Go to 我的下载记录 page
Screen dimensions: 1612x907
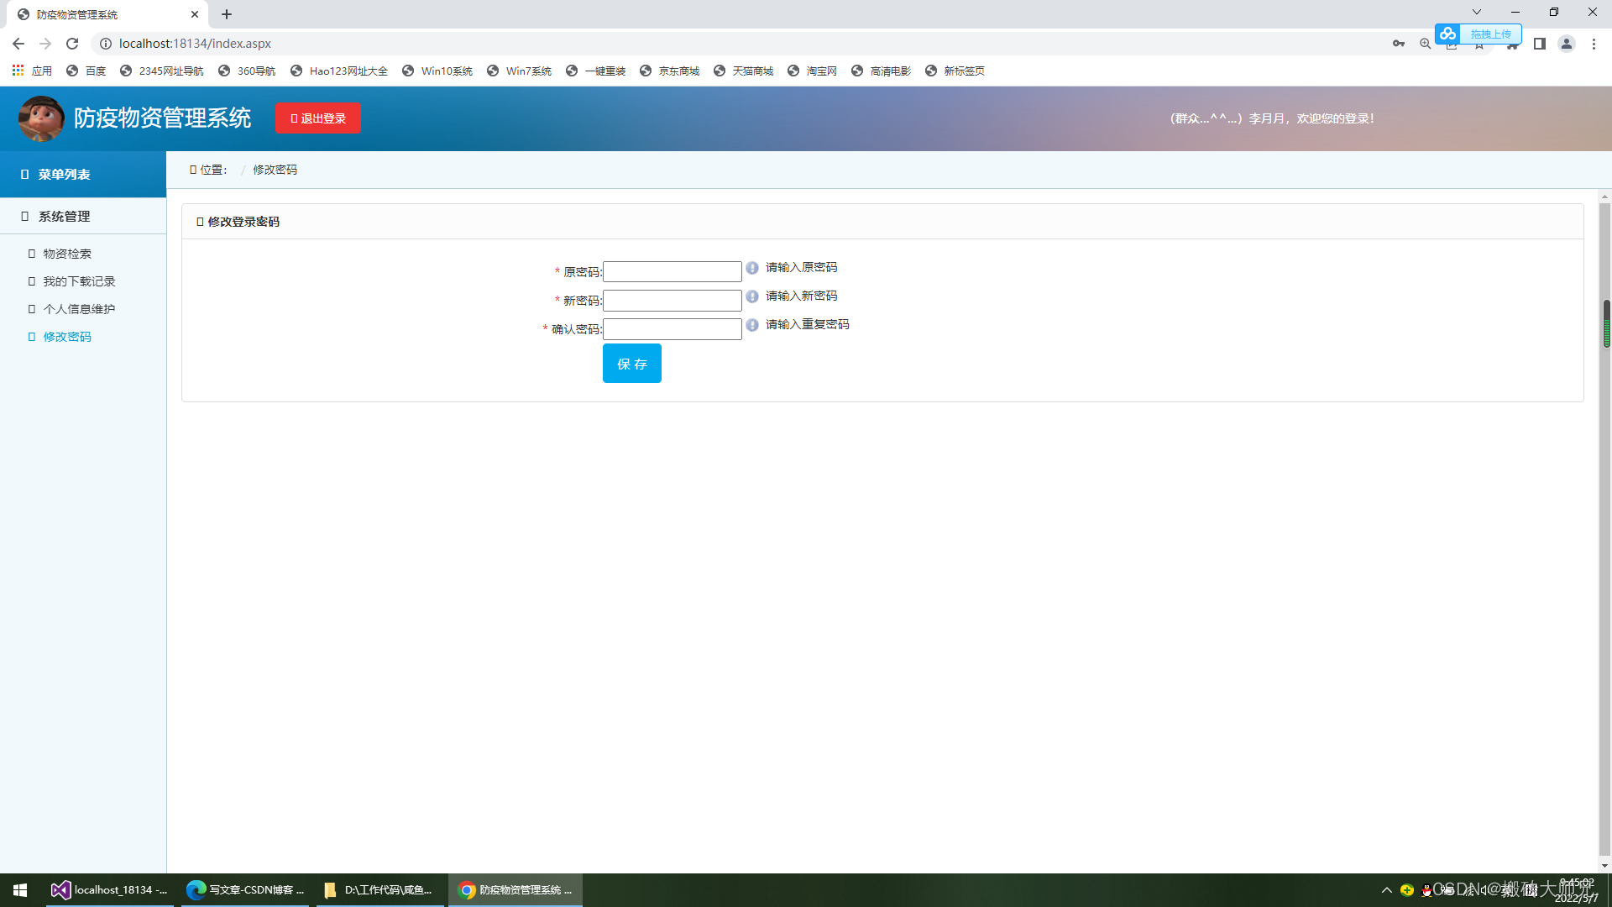coord(79,281)
